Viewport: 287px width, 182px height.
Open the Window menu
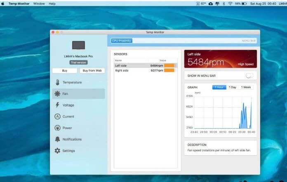[39, 3]
